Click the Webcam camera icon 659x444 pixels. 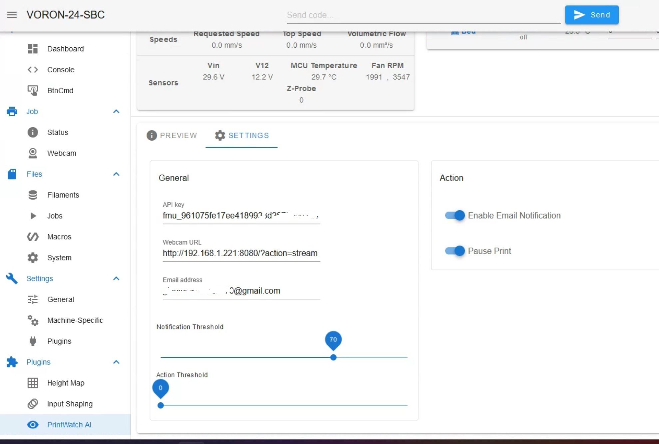click(x=33, y=153)
